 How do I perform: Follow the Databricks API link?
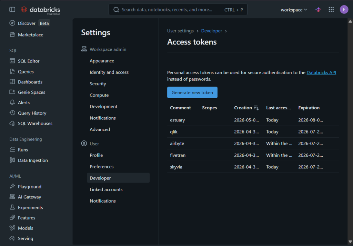pos(321,72)
